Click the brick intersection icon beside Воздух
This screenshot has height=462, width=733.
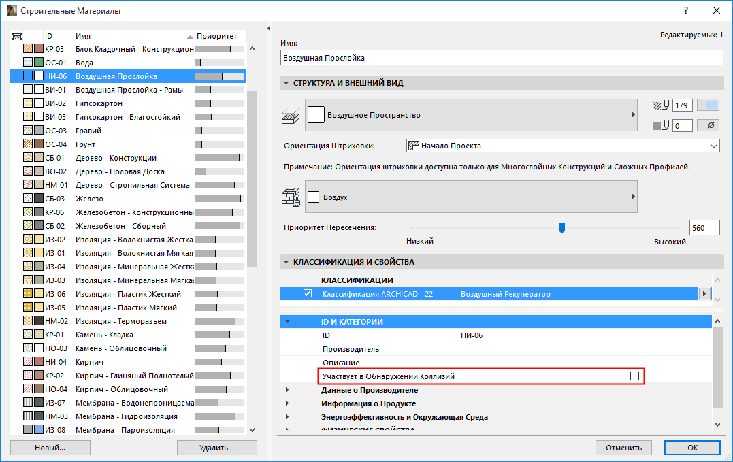tap(291, 196)
